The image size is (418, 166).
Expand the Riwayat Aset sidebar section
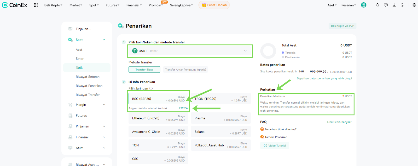click(104, 164)
